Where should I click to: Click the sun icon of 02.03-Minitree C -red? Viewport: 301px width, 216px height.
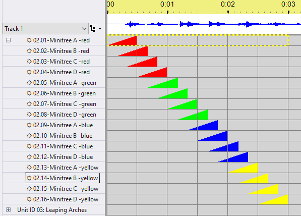[x=29, y=62]
